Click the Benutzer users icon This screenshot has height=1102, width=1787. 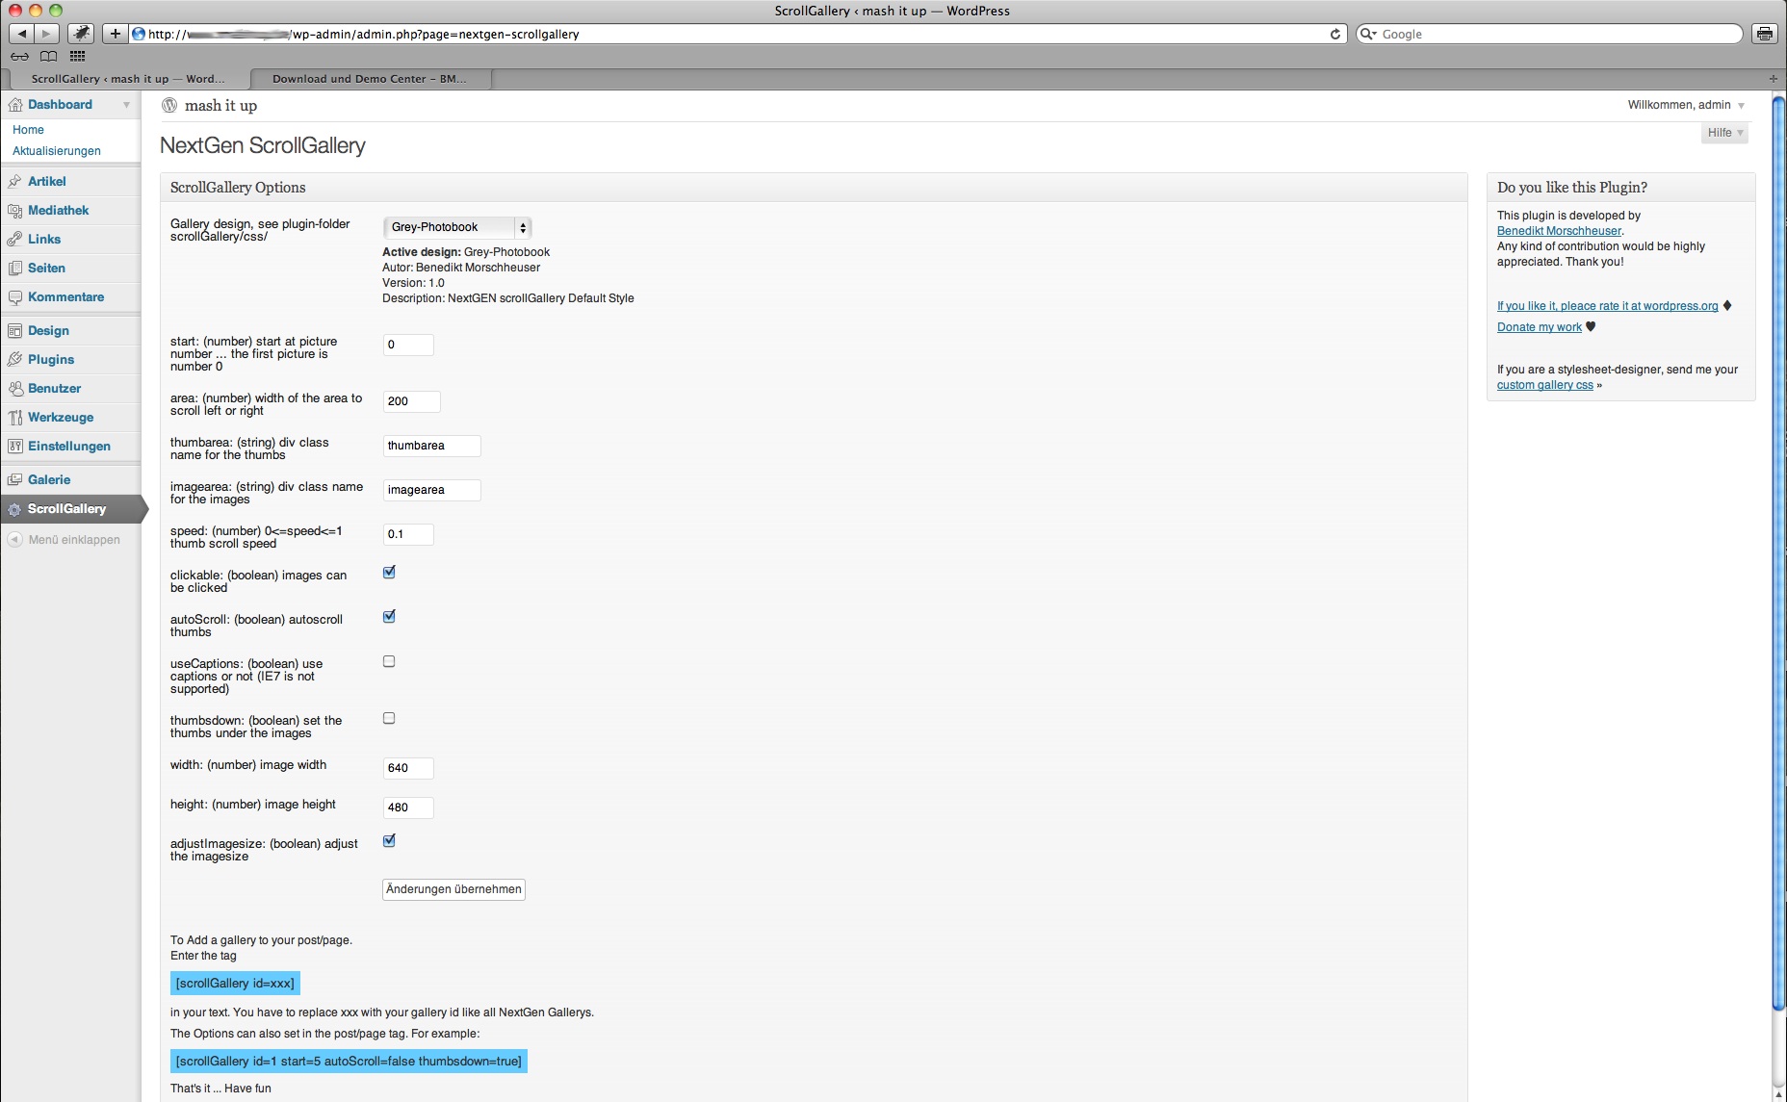click(x=14, y=388)
